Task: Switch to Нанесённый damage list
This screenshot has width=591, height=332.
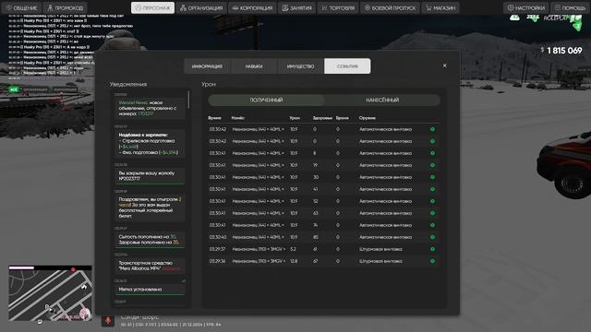Action: click(382, 101)
